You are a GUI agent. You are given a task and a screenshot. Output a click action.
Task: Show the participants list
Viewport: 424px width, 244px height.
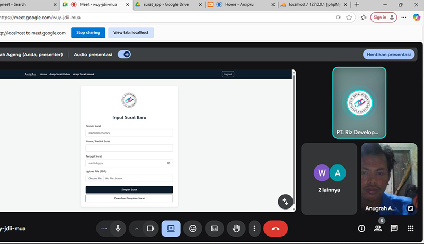378,229
